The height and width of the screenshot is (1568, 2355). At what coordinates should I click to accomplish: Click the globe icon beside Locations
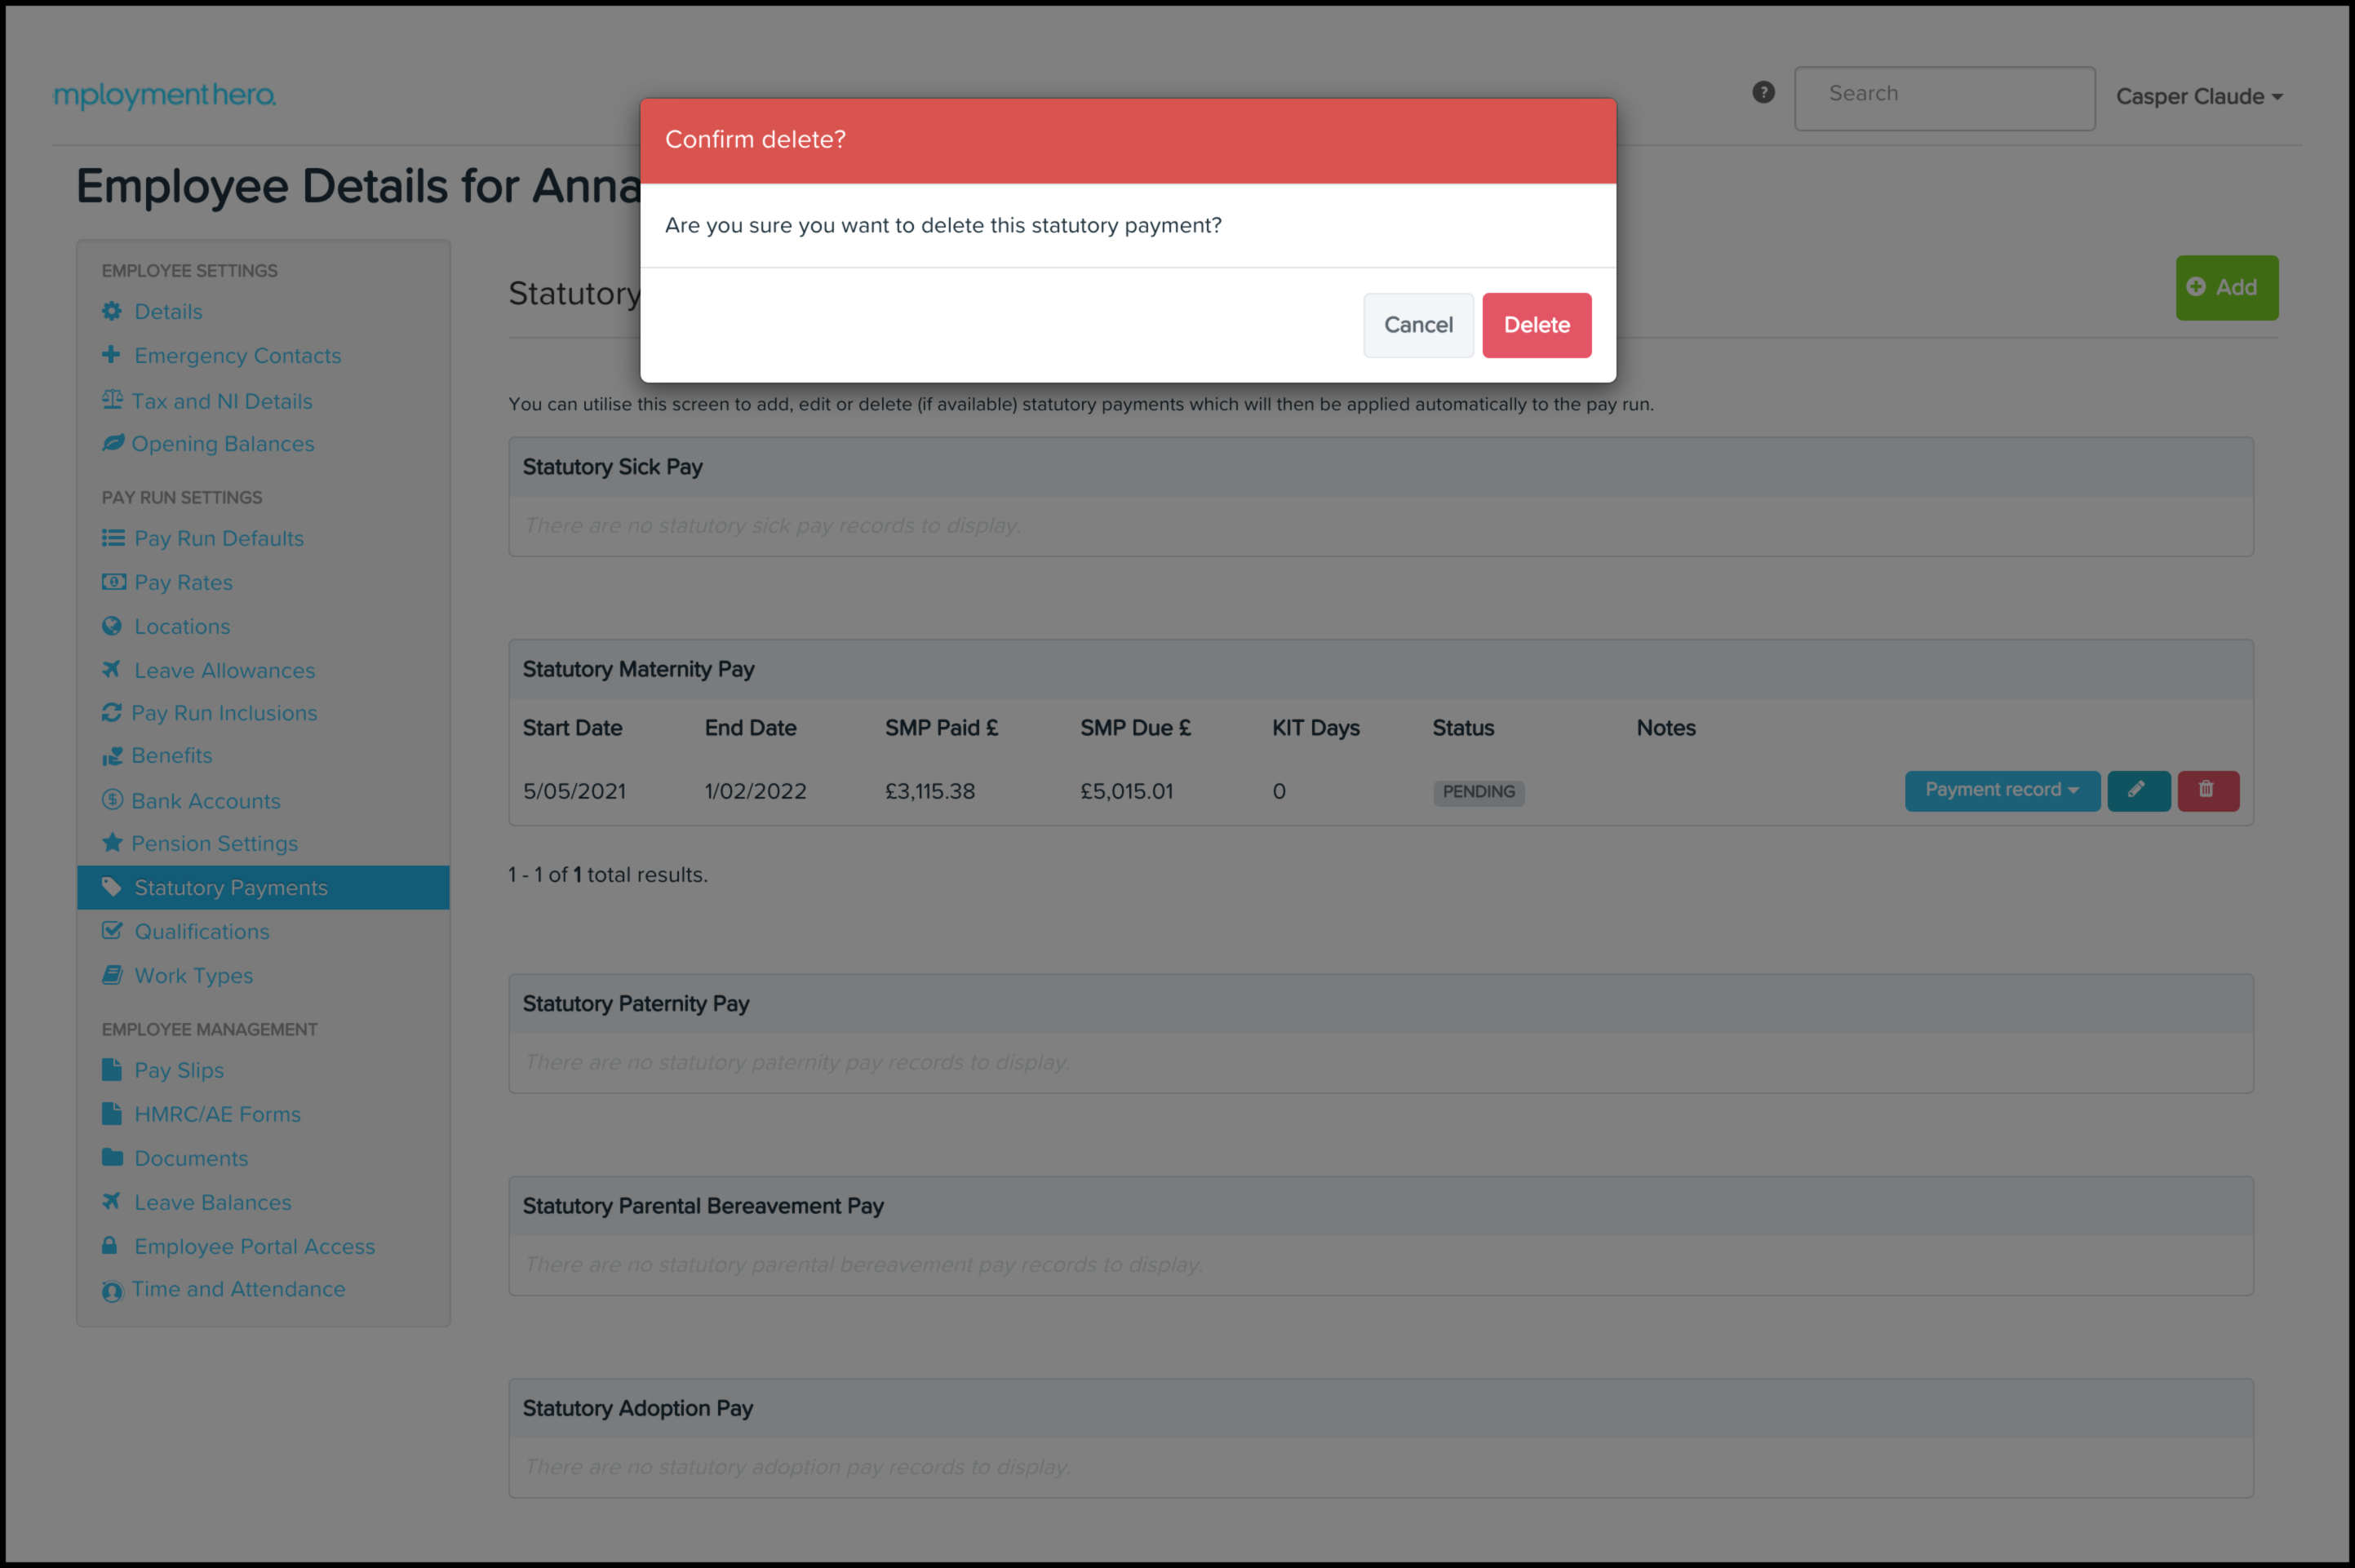[x=111, y=626]
